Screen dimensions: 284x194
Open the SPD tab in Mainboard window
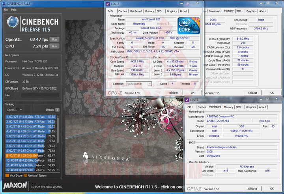(x=238, y=107)
